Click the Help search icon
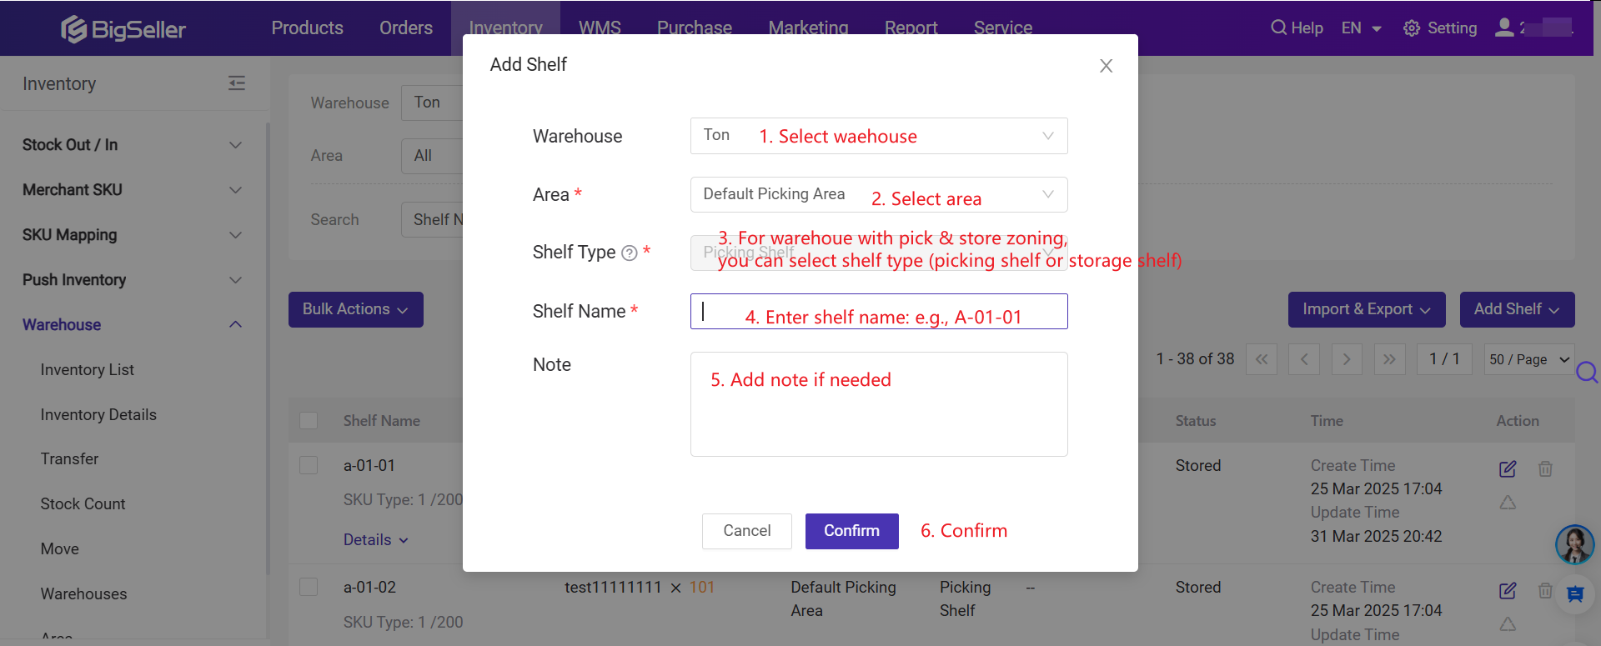This screenshot has height=646, width=1601. pyautogui.click(x=1278, y=28)
